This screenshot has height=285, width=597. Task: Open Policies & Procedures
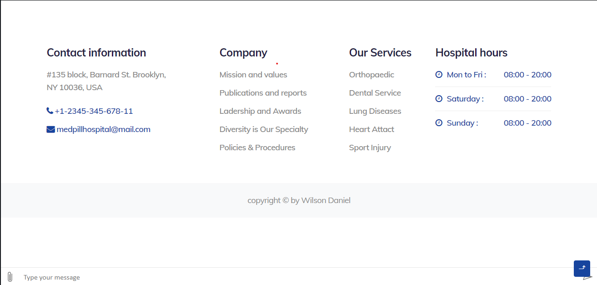tap(257, 148)
